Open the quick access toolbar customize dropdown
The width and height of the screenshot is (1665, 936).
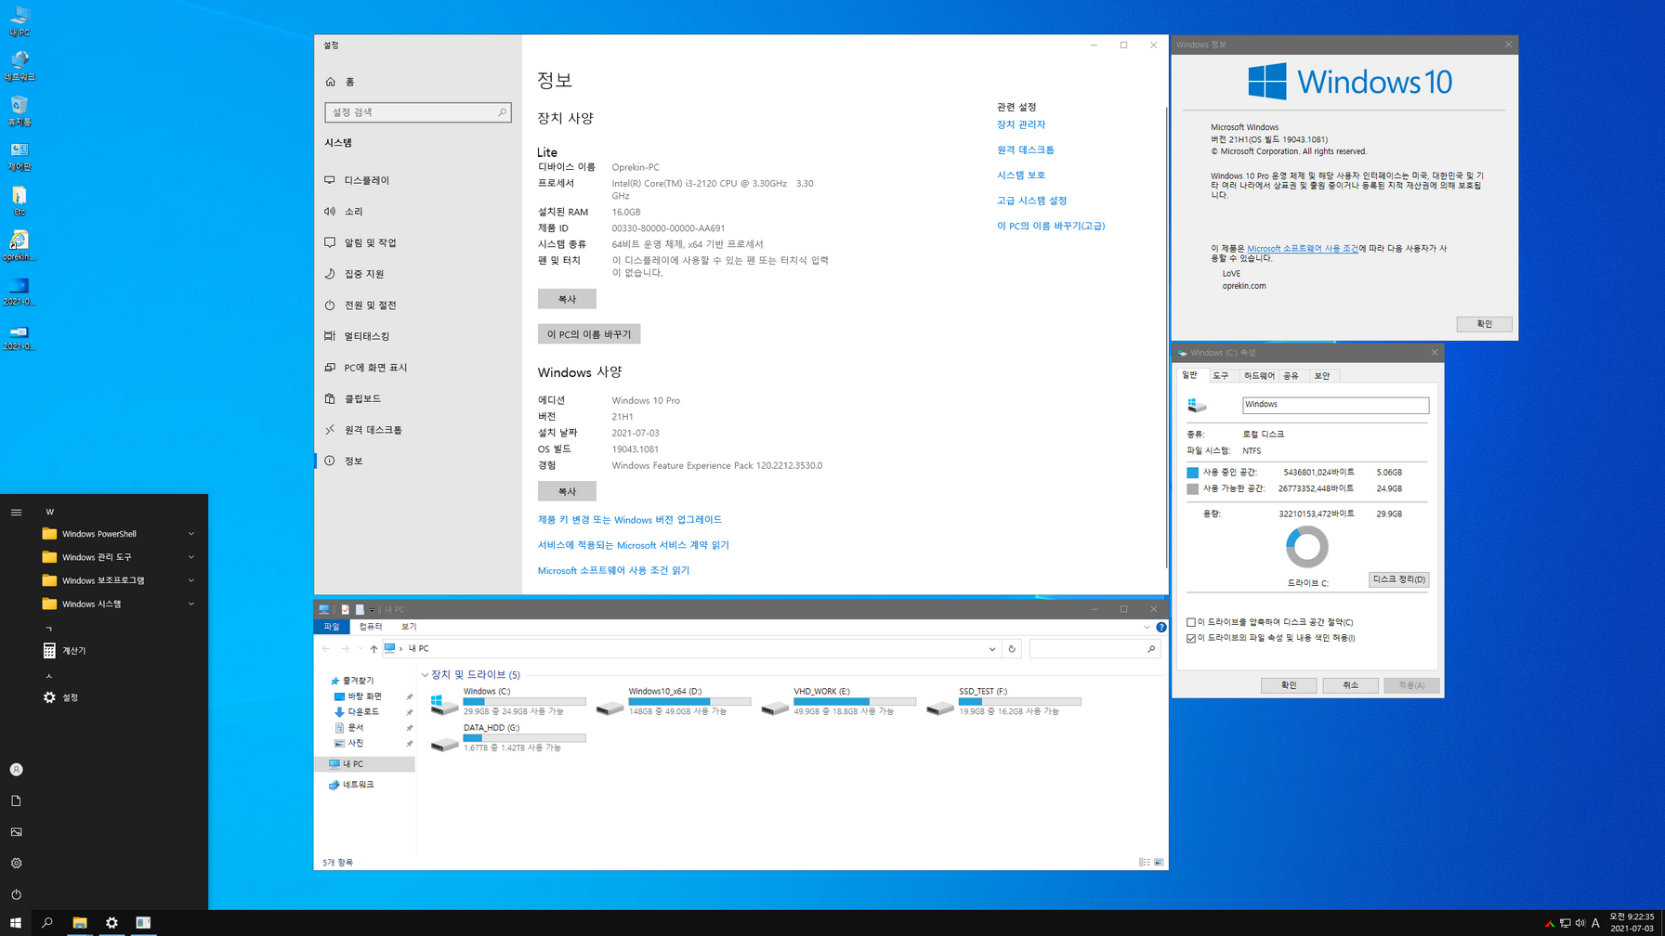pyautogui.click(x=372, y=610)
